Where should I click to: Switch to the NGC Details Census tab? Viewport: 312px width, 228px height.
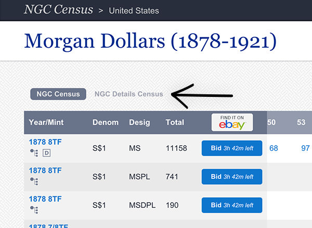(128, 94)
